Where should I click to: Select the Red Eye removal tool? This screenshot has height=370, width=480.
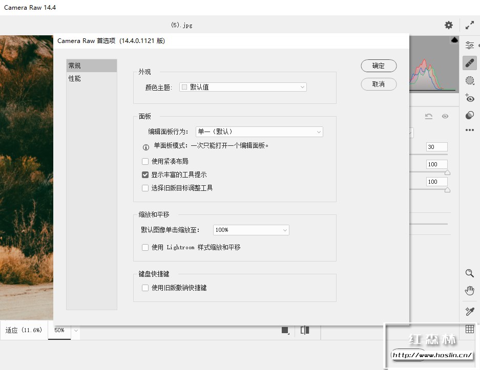pos(470,98)
